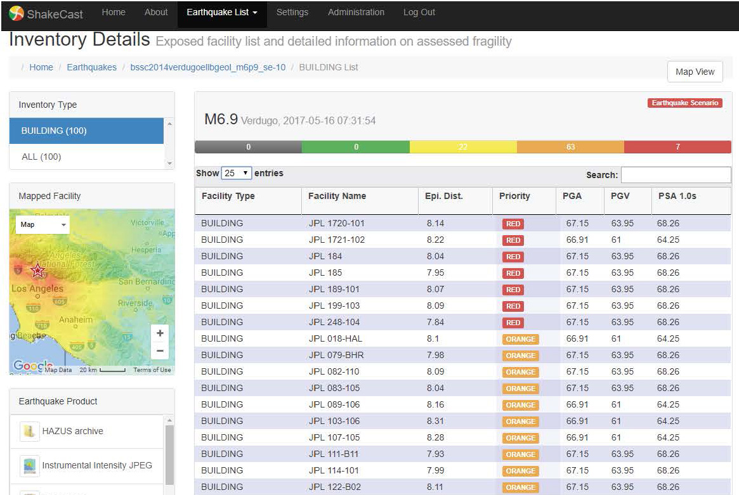Click the Google logo on the map
This screenshot has height=495, width=739.
pos(29,366)
